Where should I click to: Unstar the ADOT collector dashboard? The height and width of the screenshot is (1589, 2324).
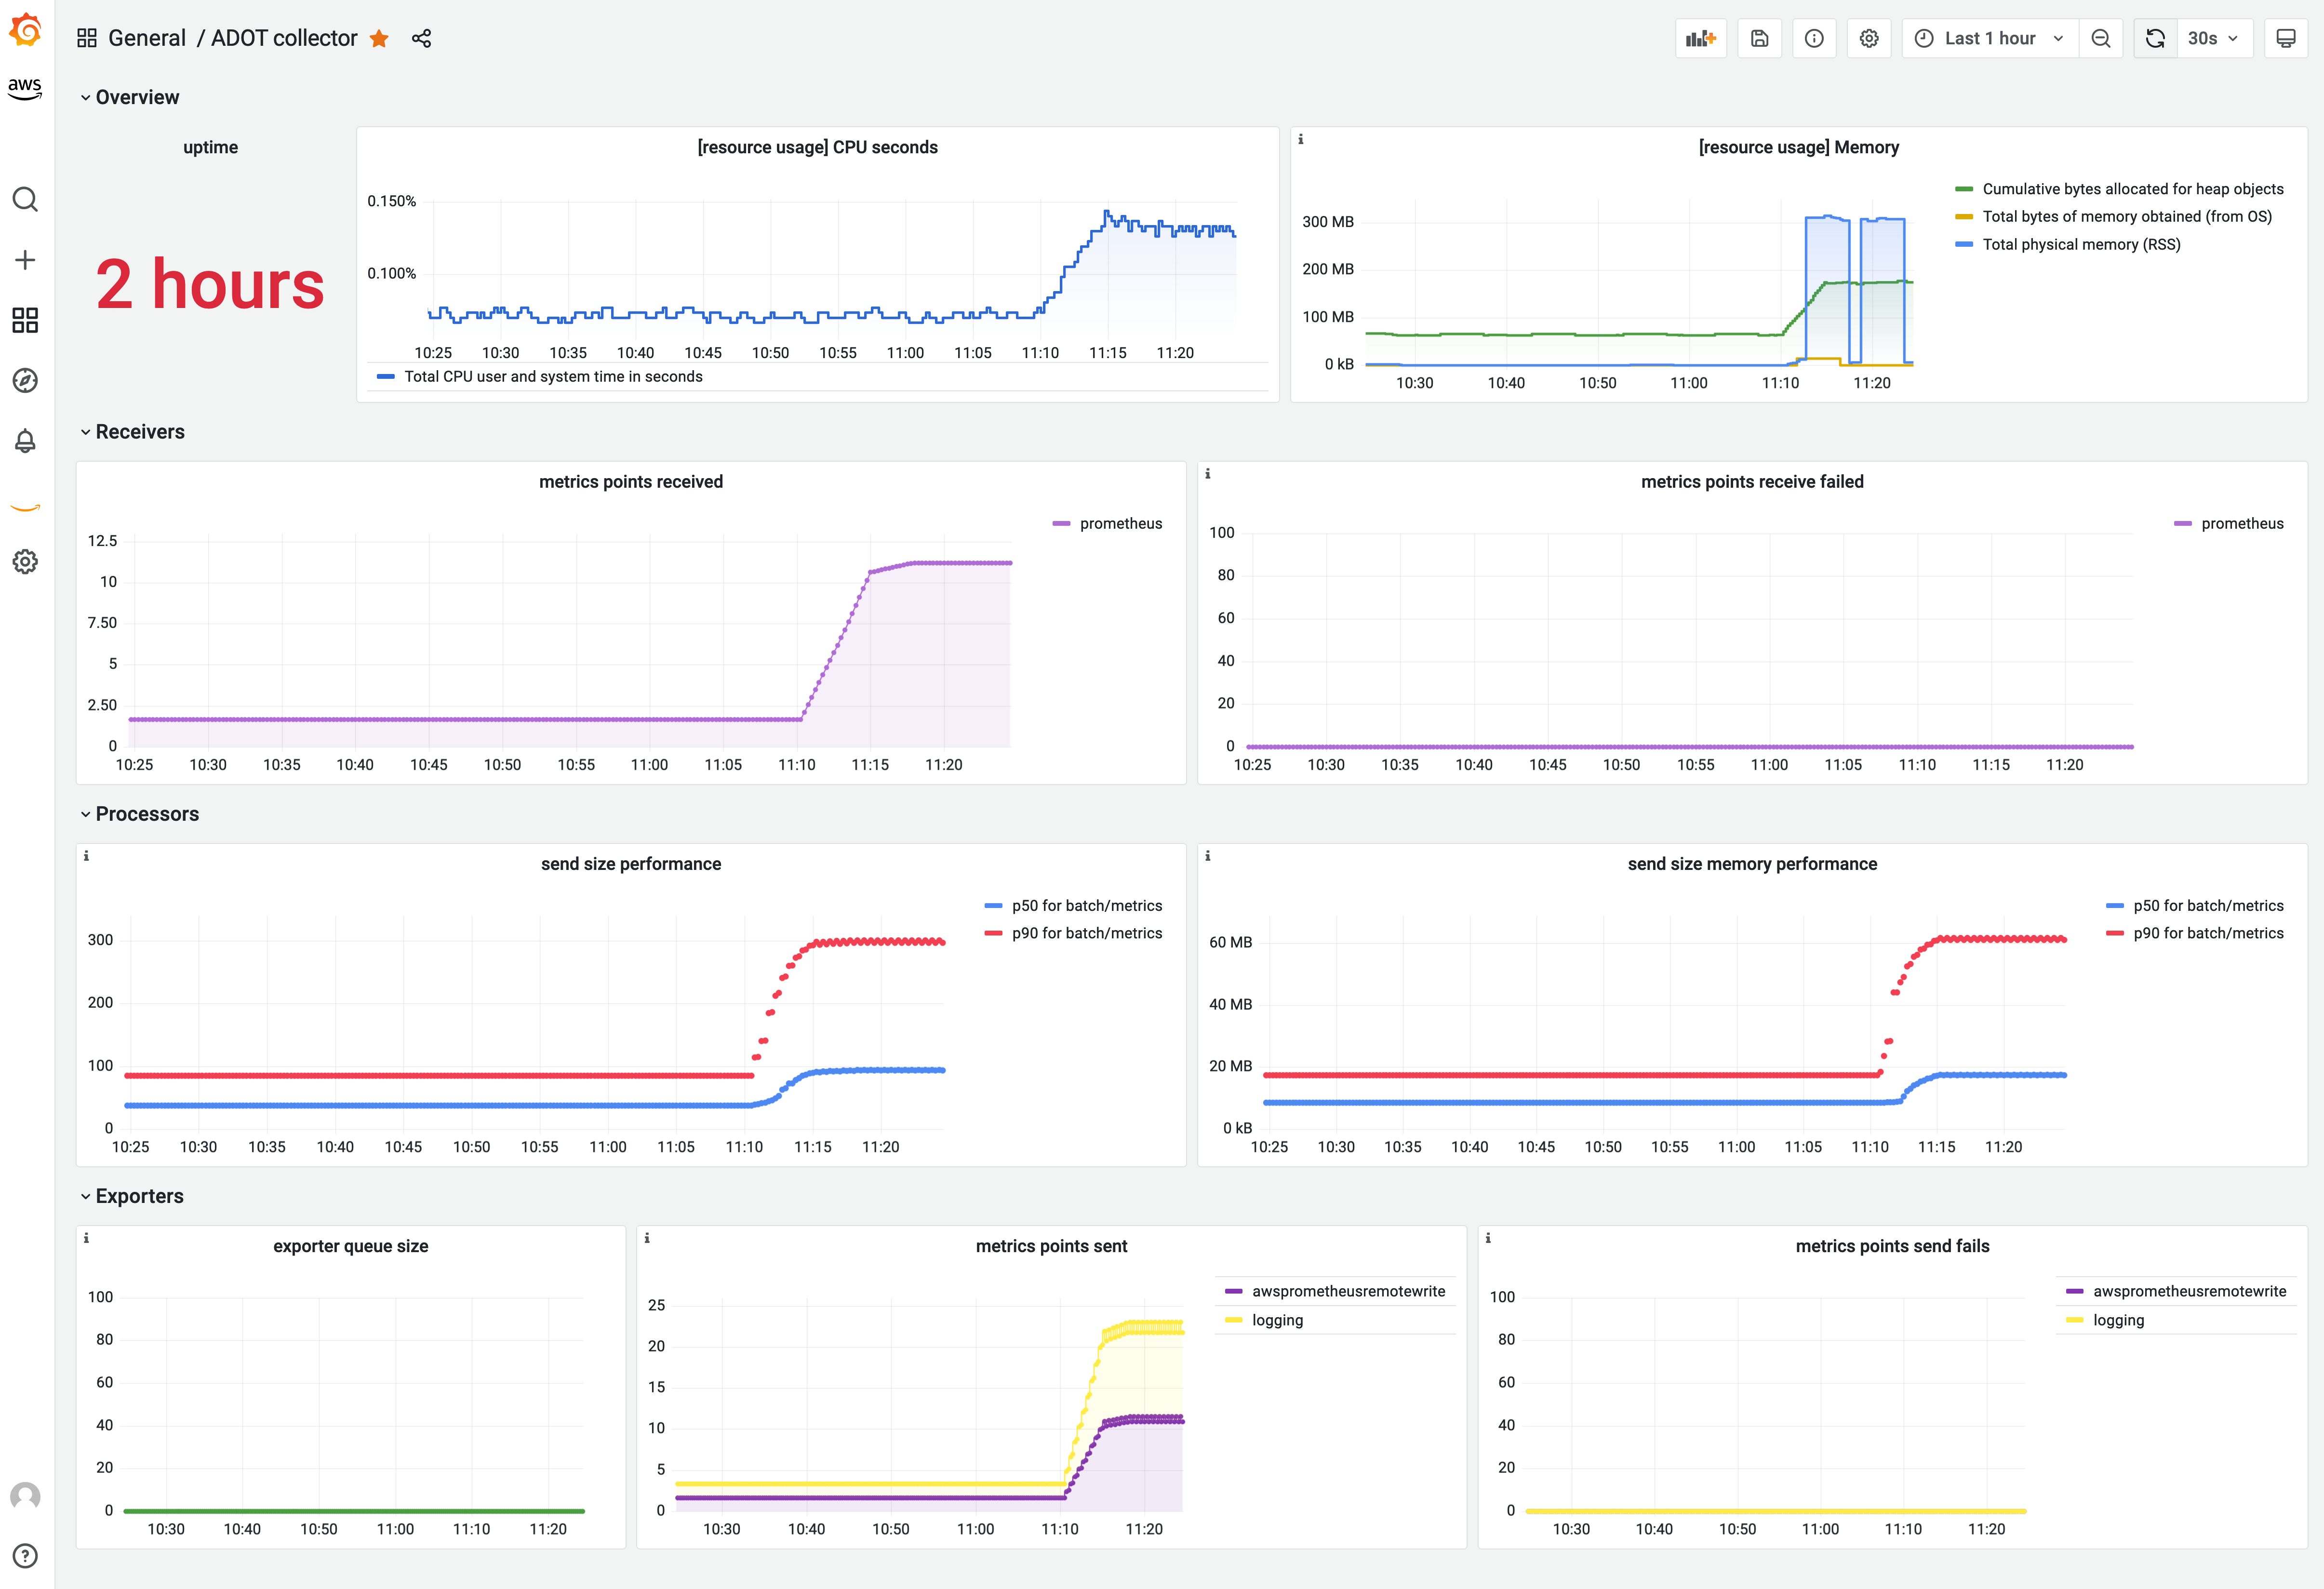pos(379,38)
